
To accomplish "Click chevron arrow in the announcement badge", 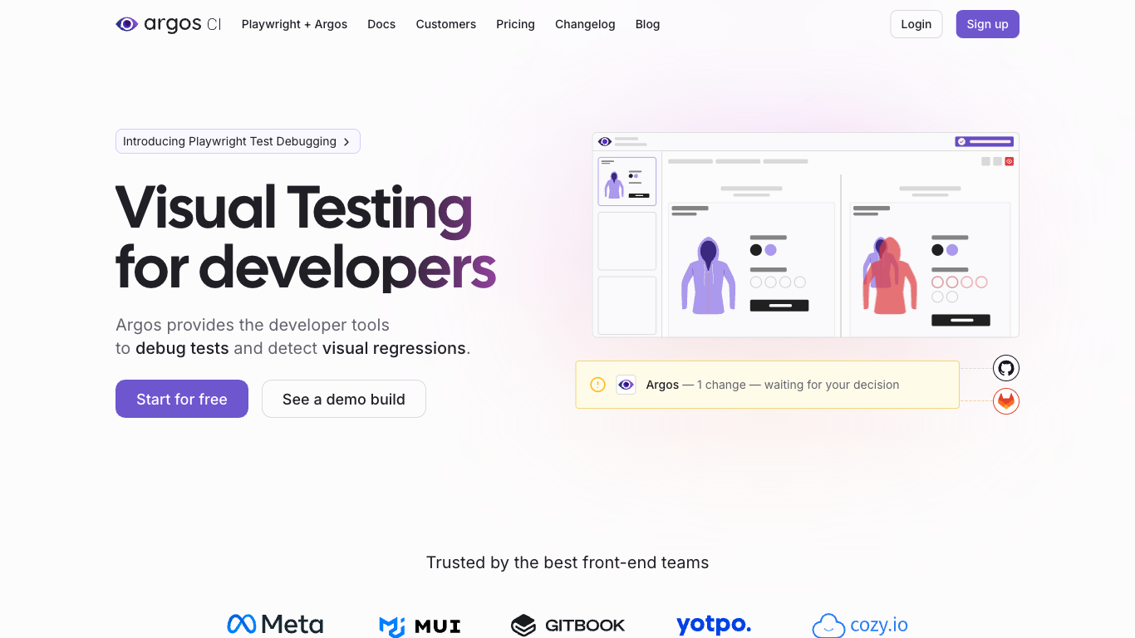I will coord(346,142).
